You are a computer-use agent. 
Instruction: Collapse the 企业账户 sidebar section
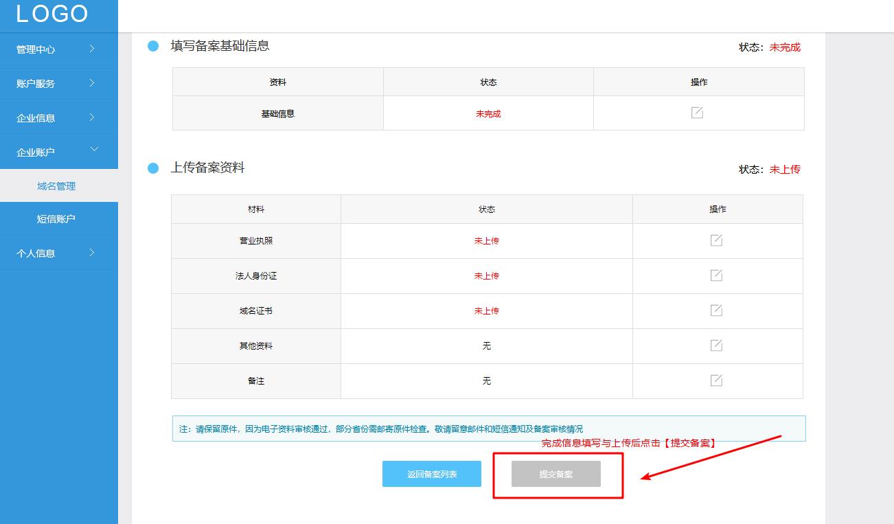59,151
